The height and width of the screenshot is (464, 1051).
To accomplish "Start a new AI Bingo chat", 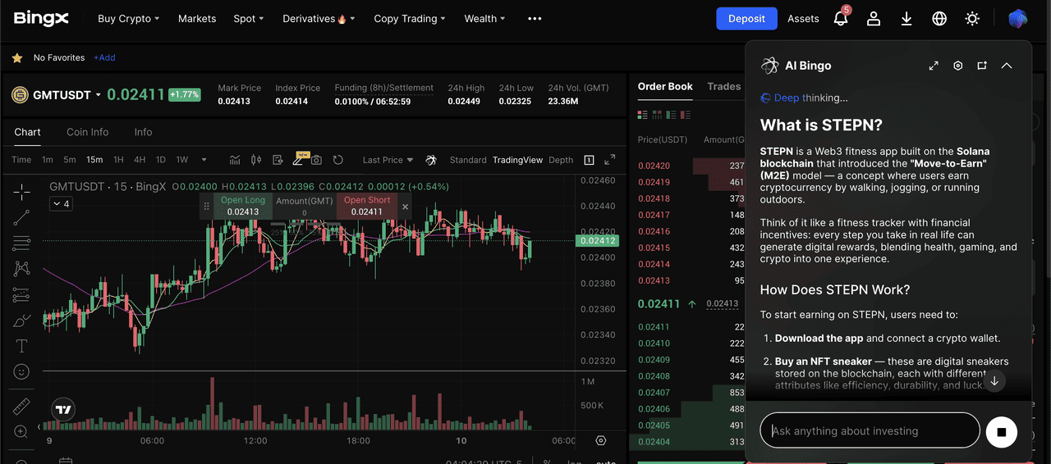I will tap(982, 66).
